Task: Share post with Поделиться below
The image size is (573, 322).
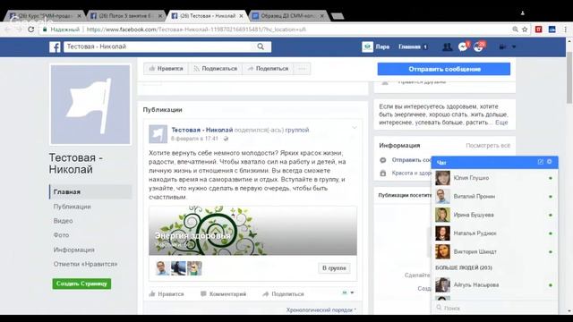Action: pyautogui.click(x=283, y=294)
